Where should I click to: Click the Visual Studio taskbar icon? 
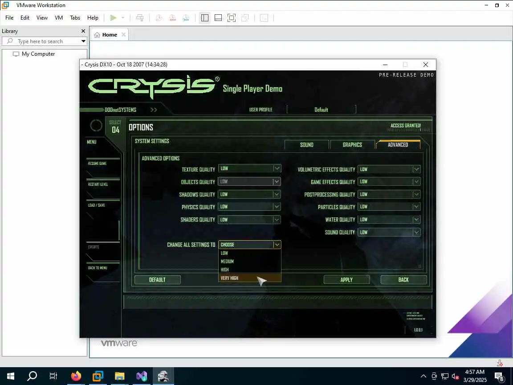point(142,376)
